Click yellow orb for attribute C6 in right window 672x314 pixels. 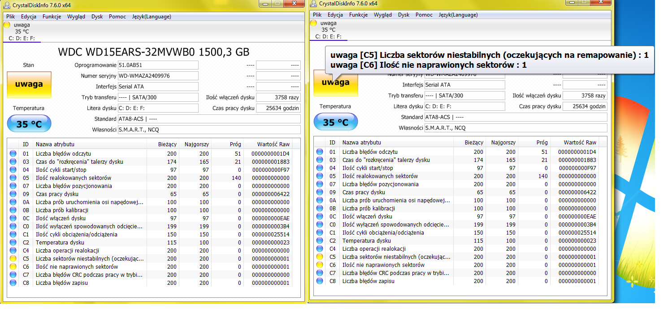[x=320, y=265]
